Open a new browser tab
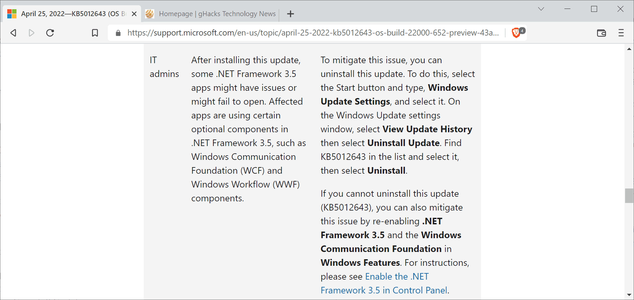 click(x=290, y=13)
